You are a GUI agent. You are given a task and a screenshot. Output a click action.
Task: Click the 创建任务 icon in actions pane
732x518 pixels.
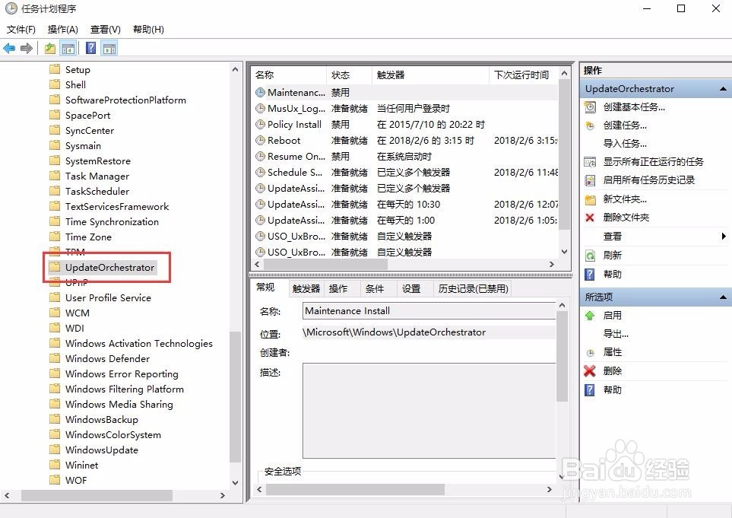click(x=590, y=126)
